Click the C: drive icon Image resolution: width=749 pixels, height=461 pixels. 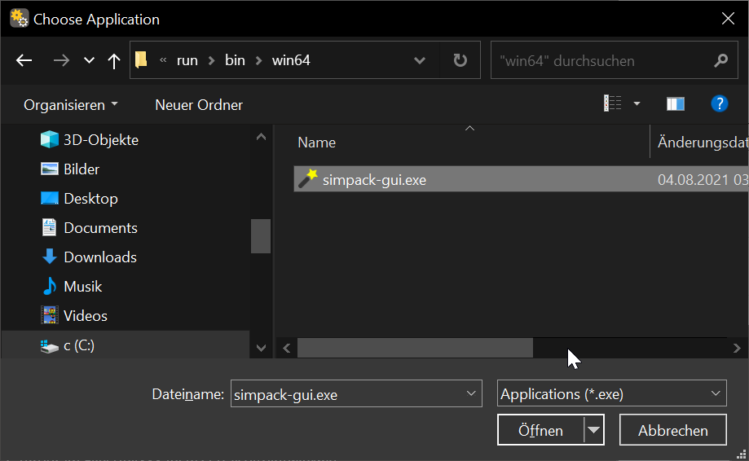pyautogui.click(x=49, y=346)
